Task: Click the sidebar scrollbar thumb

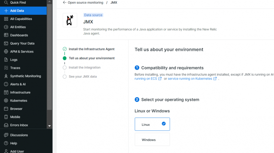Action: pyautogui.click(x=50, y=57)
